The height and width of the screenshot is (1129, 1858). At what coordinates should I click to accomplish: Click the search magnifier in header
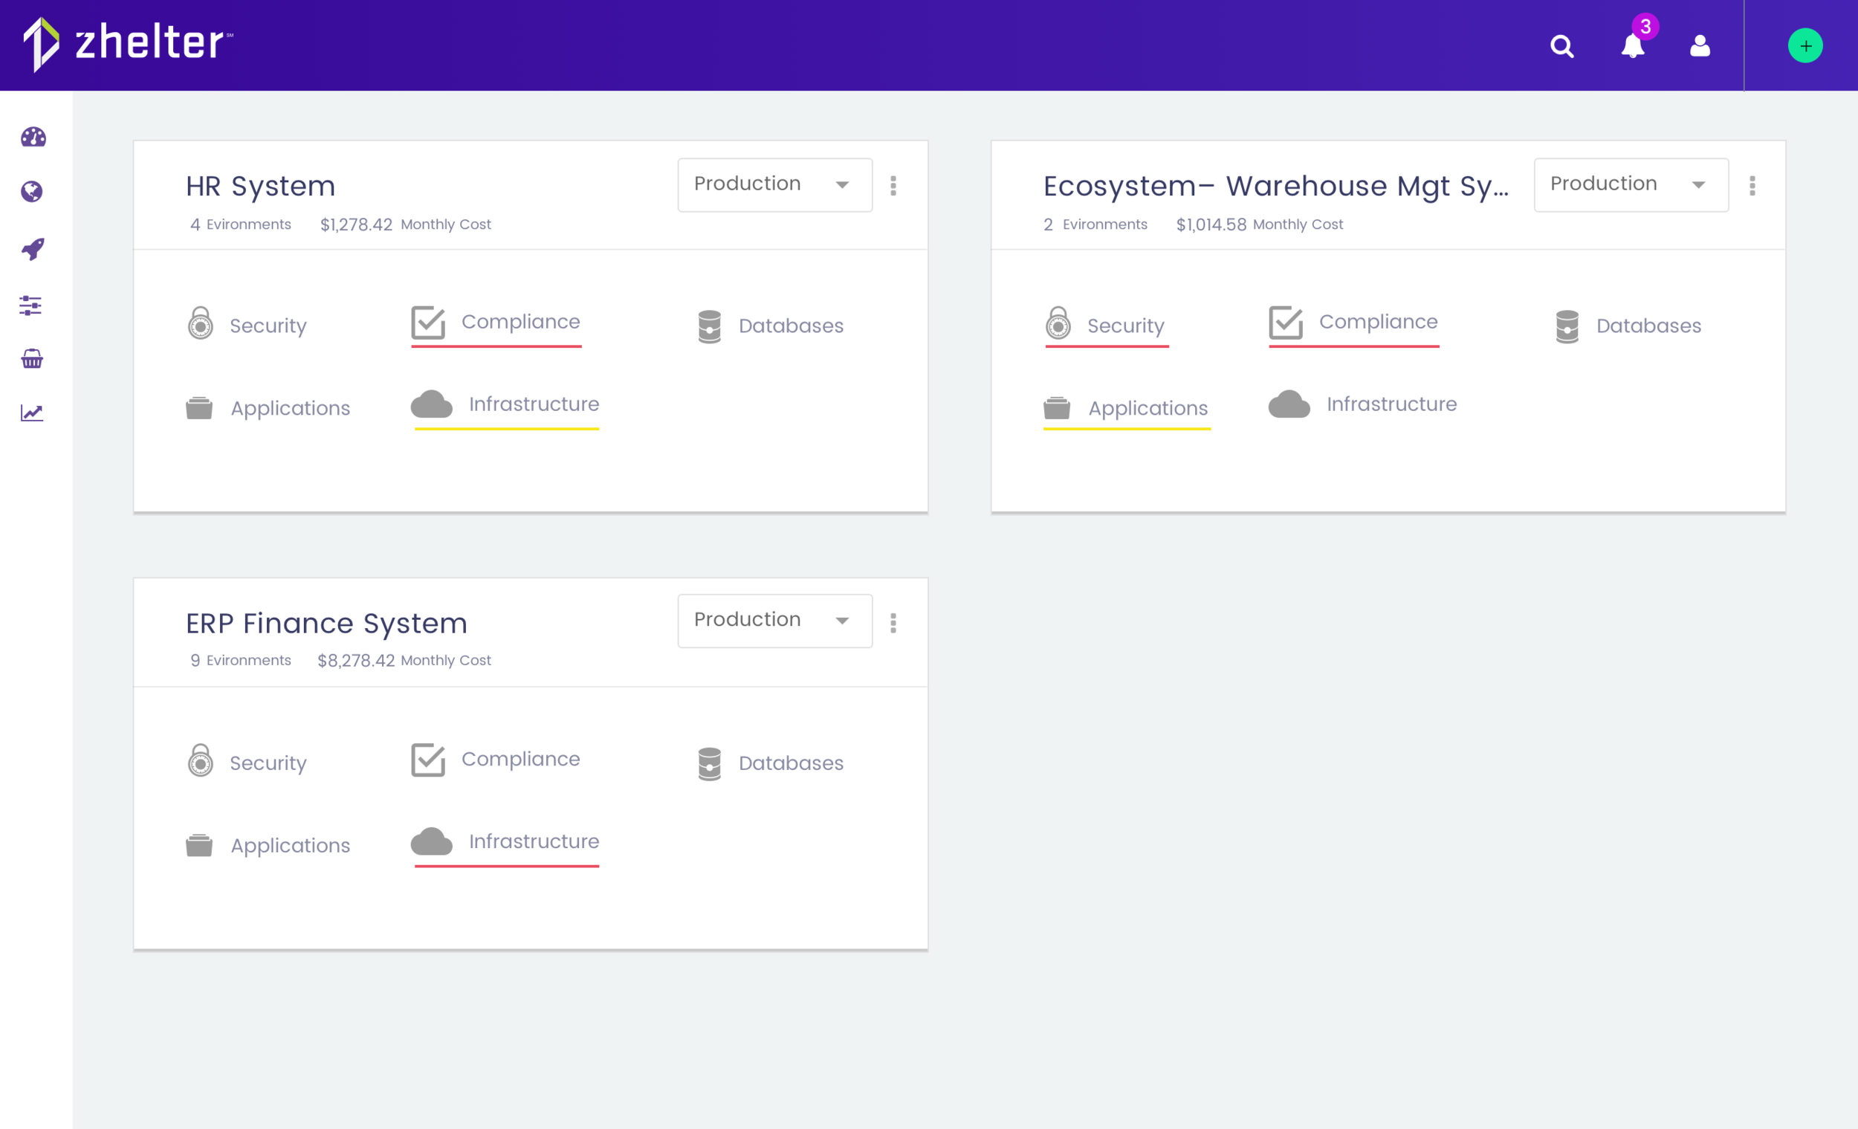1561,47
